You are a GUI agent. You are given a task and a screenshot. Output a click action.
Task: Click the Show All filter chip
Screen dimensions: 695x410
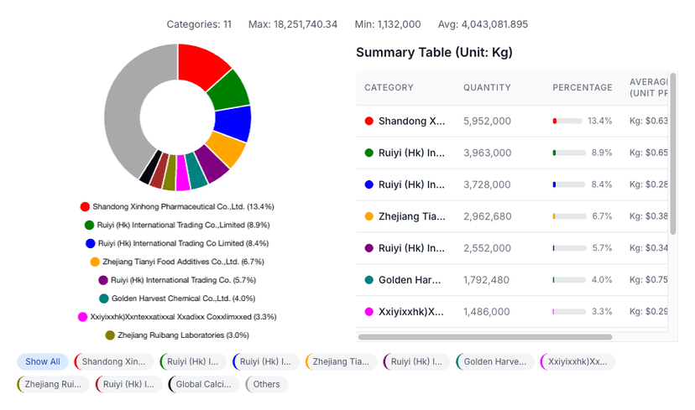43,361
